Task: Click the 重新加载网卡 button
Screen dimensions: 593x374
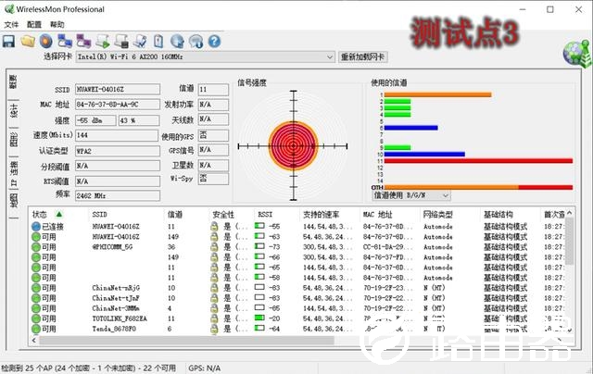Action: (x=362, y=57)
